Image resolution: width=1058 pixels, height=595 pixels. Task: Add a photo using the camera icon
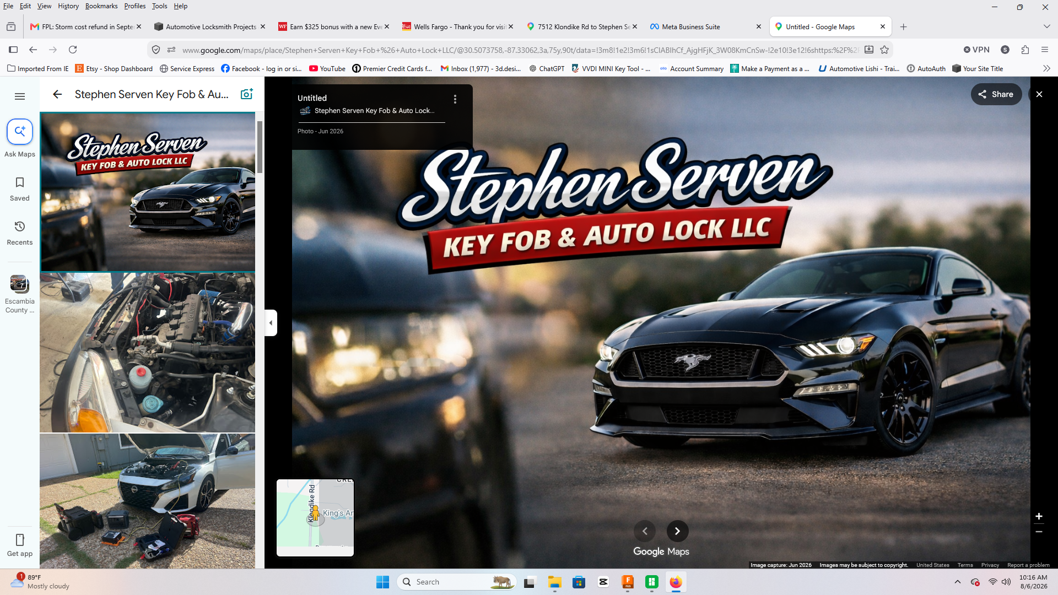[247, 94]
